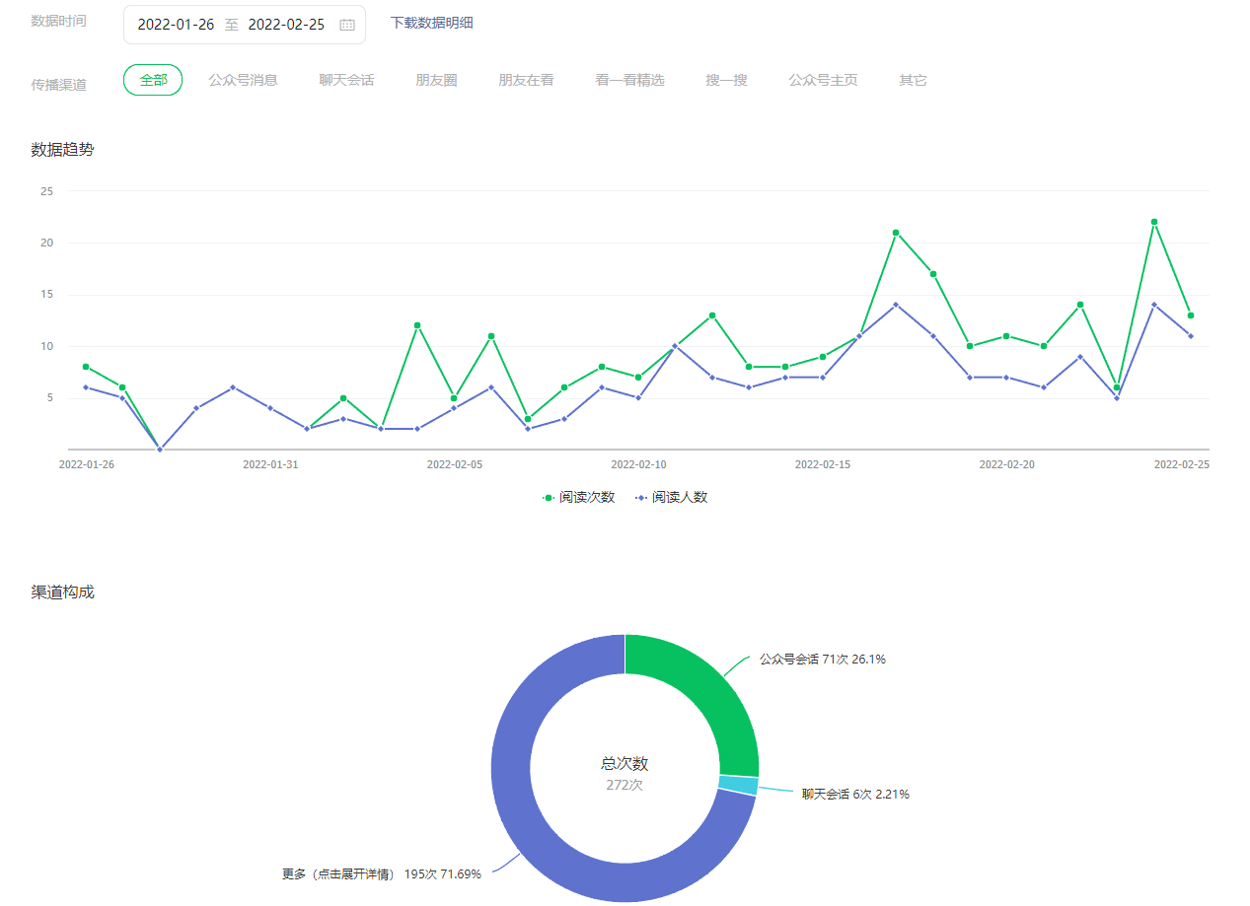Image resolution: width=1250 pixels, height=906 pixels.
Task: Click the 阅读次数 peak point at 22
Action: coord(1153,222)
